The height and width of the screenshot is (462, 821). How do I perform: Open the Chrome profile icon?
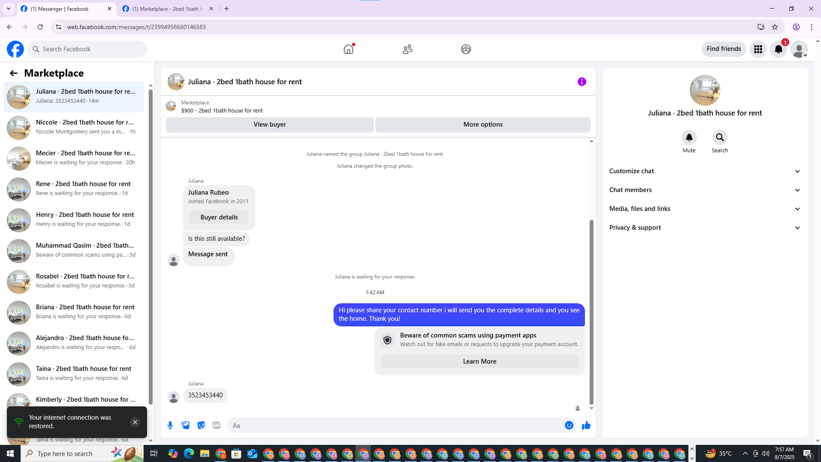(x=796, y=27)
